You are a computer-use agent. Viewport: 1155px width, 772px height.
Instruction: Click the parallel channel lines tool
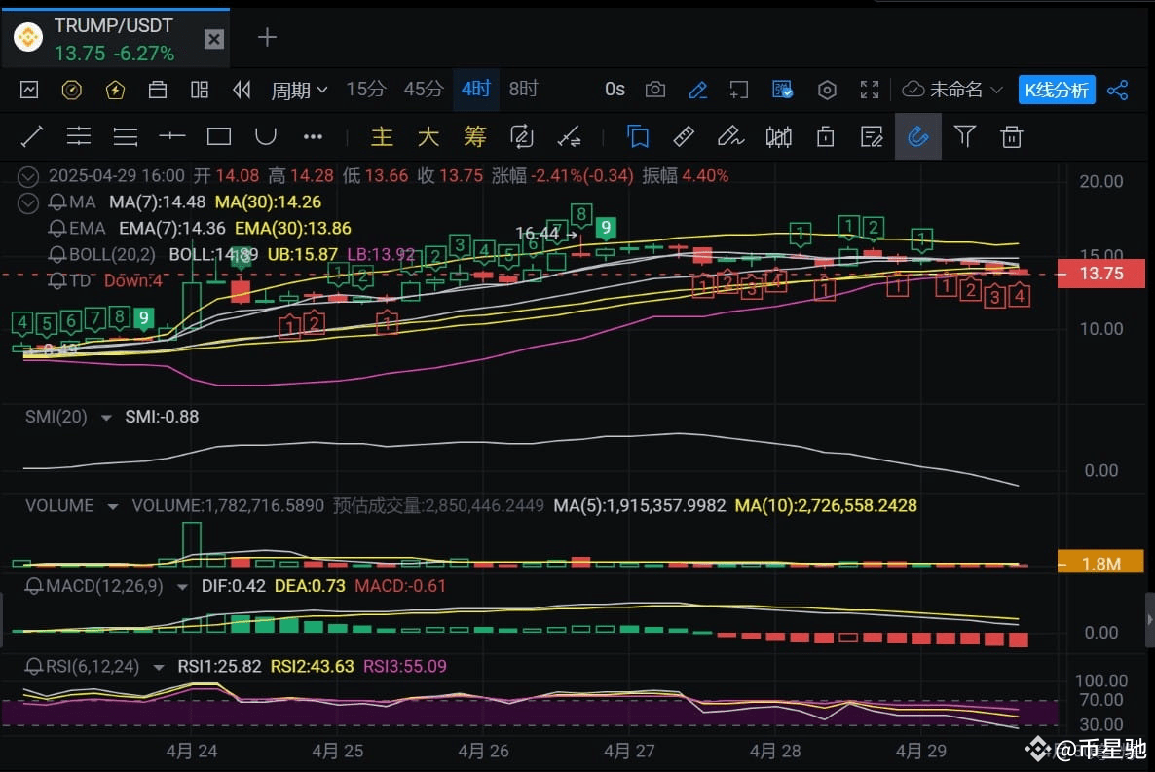pos(79,136)
